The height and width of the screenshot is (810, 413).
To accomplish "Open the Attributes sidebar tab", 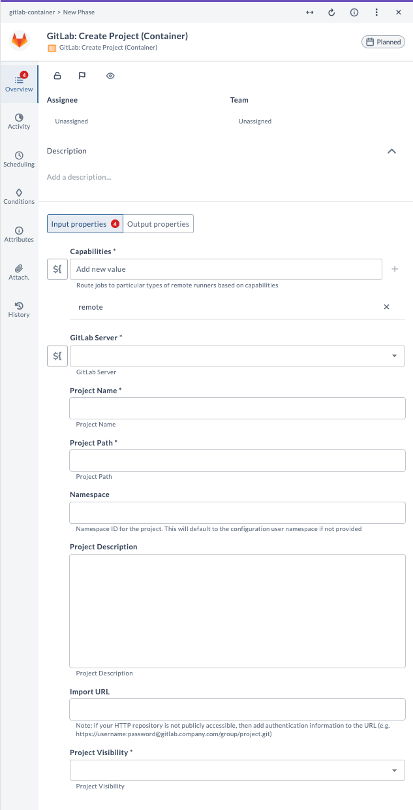I will (19, 235).
